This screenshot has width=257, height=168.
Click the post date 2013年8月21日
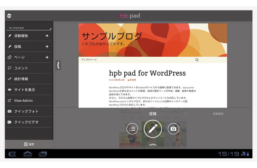pos(117,80)
